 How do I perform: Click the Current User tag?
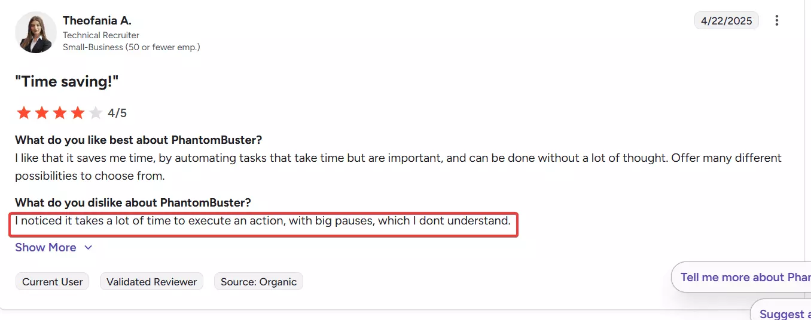tap(53, 282)
